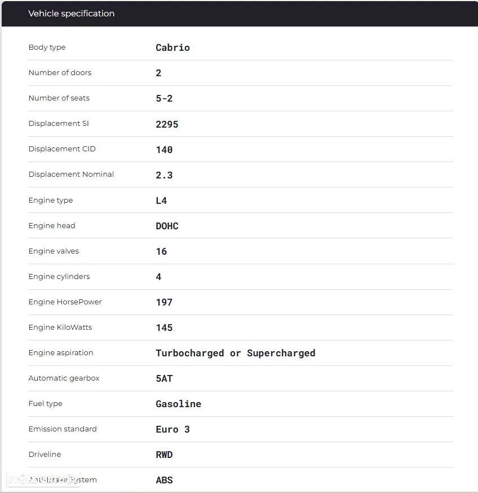
Task: Click the Body type label
Action: click(47, 47)
